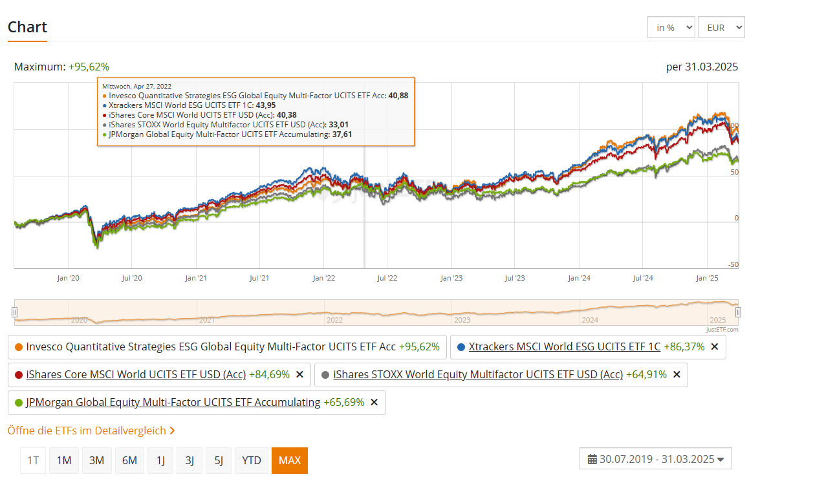Click the Invesco Quantitative Strategies ESG legend entry
813x501 pixels.
pos(227,347)
